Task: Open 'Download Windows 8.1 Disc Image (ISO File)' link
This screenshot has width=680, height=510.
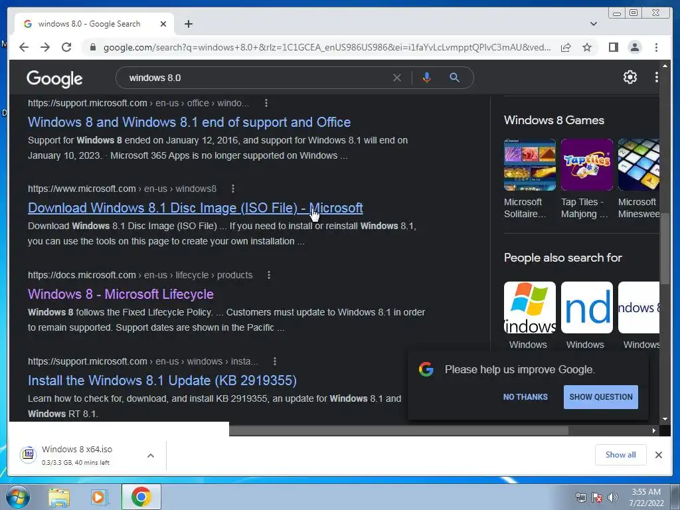Action: (x=195, y=208)
